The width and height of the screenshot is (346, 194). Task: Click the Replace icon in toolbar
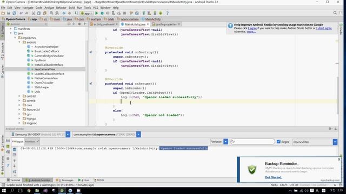pos(57,13)
